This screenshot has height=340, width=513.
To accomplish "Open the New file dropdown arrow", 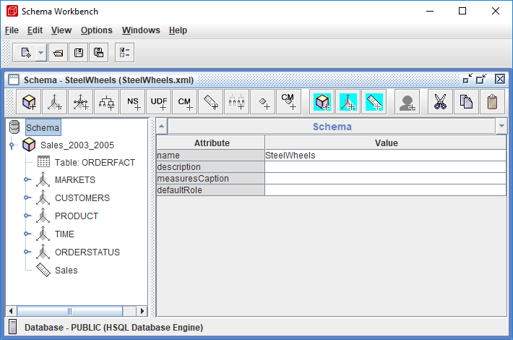I will [40, 52].
